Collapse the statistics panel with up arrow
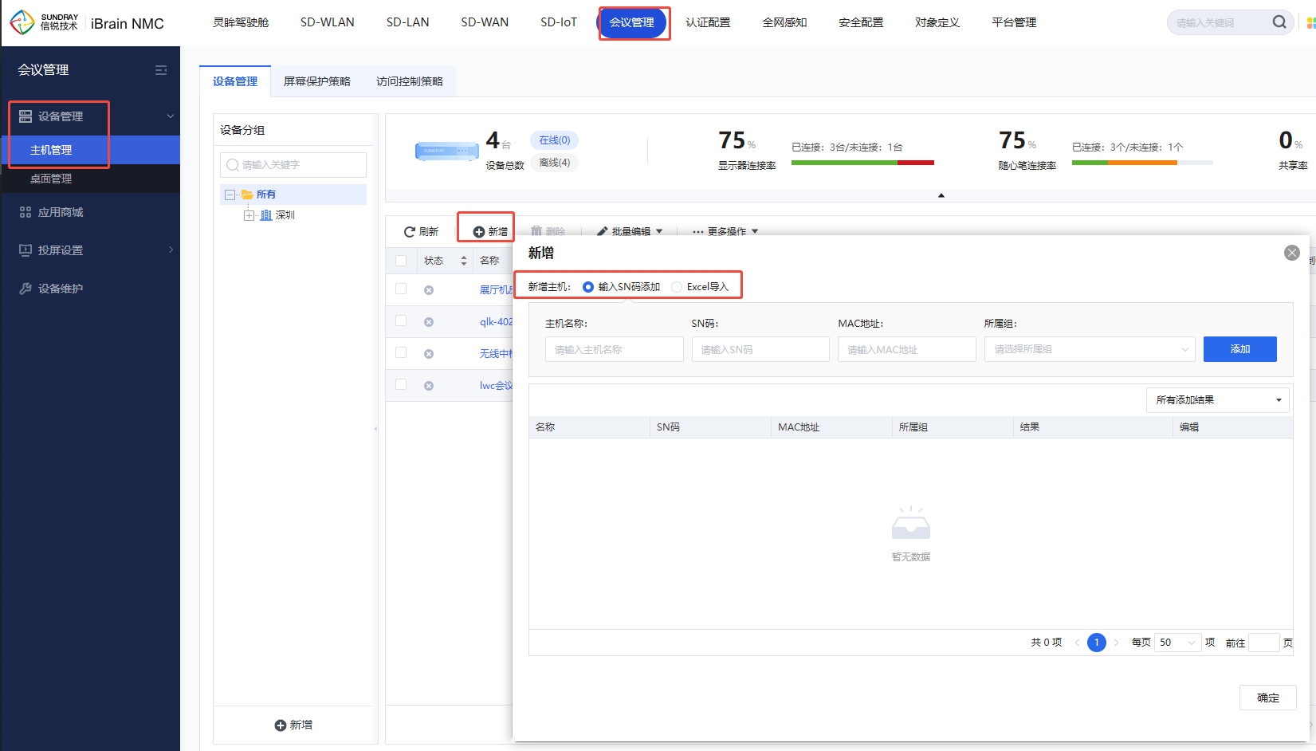Screen dimensions: 1316x751 coord(941,195)
